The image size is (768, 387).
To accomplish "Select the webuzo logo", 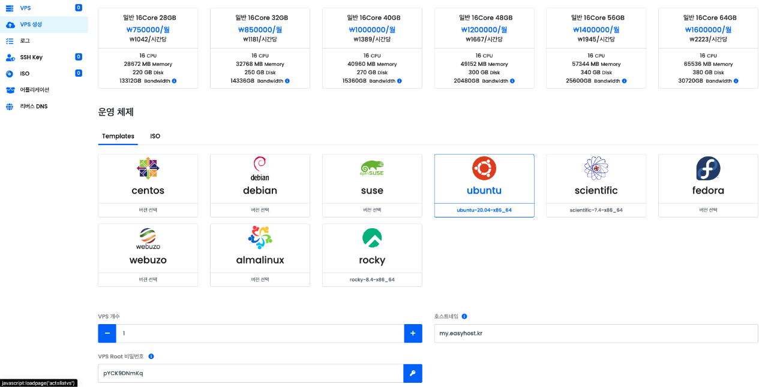I will coord(148,238).
